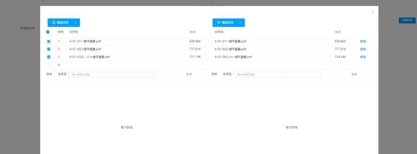Click the blue button behind dialog at top right
The image size is (417, 154).
(x=407, y=20)
